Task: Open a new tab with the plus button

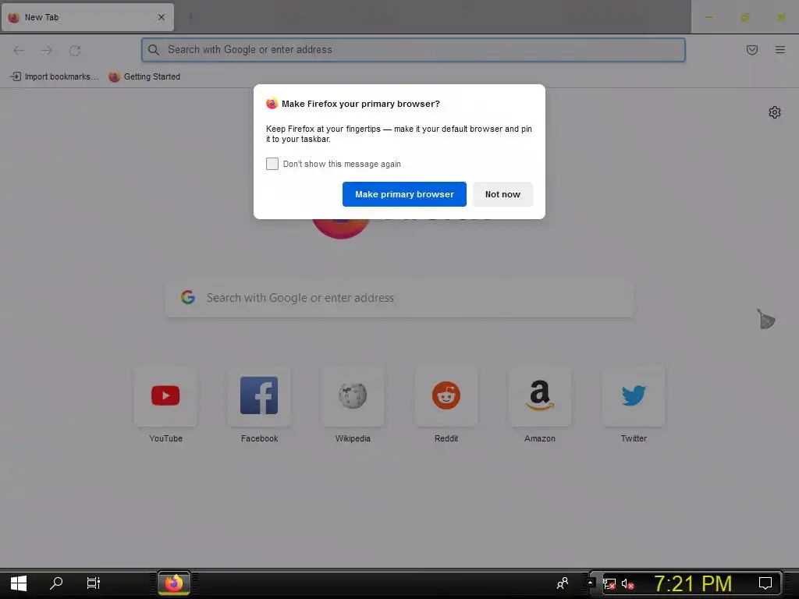Action: tap(190, 17)
